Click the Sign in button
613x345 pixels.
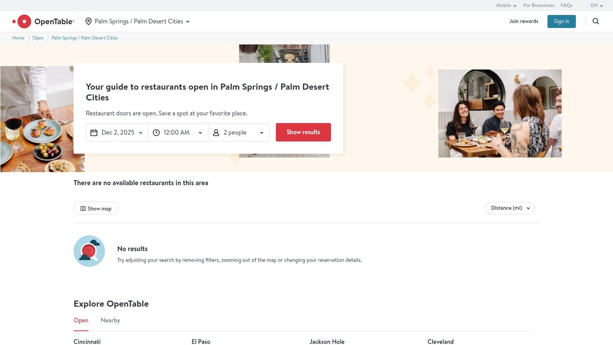point(561,21)
